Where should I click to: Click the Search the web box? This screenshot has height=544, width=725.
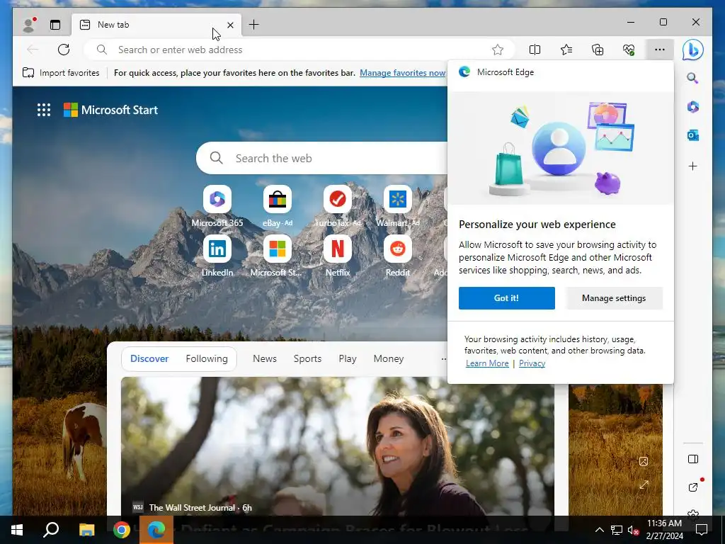click(x=322, y=158)
